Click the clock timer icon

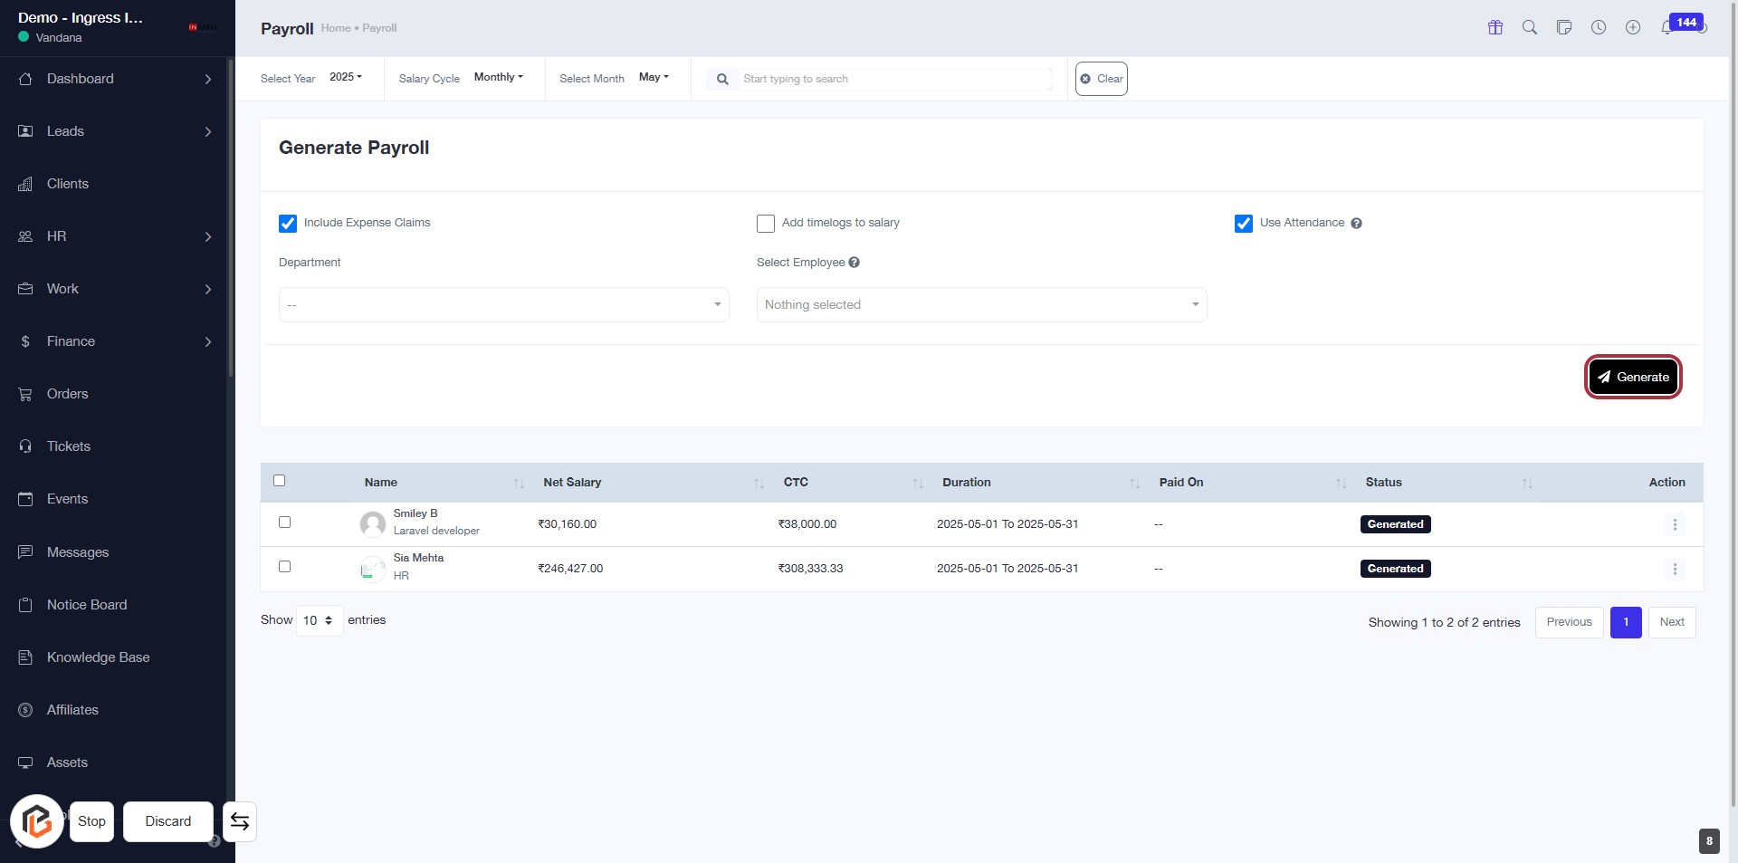1599,28
